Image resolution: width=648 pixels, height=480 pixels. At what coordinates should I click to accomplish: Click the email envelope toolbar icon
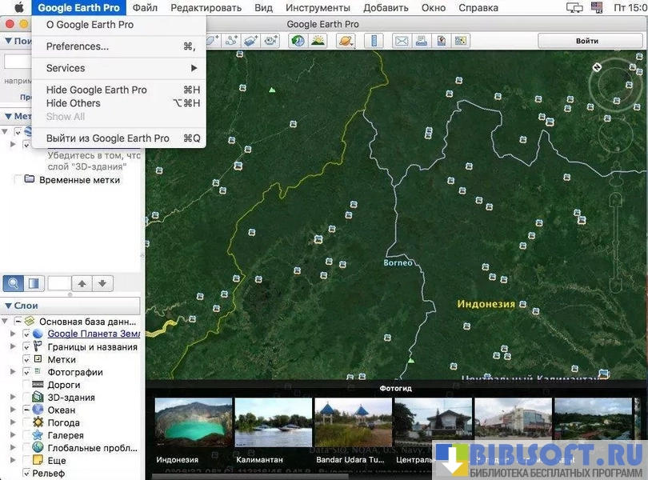(x=402, y=41)
